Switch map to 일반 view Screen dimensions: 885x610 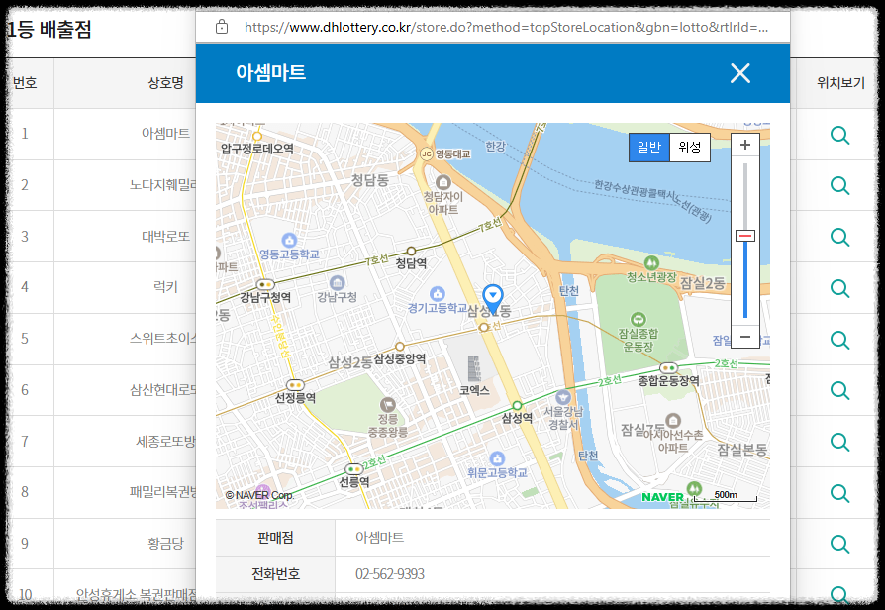649,147
